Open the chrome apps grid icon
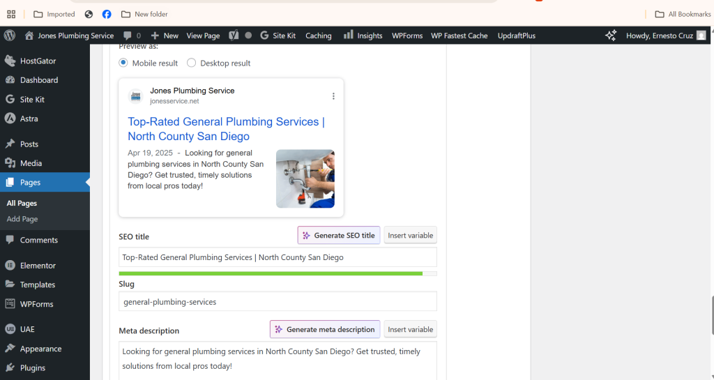This screenshot has width=714, height=380. [x=11, y=14]
